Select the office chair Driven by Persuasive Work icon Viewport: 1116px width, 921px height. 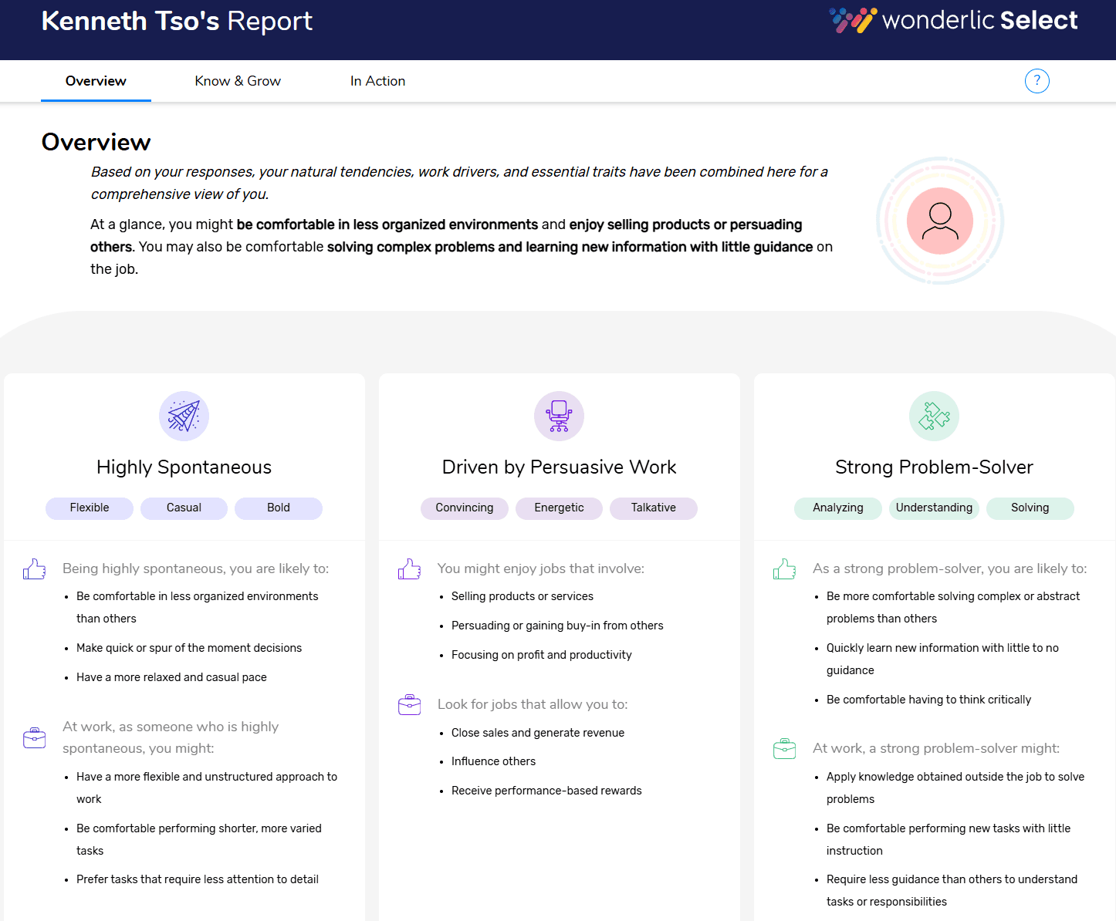(x=559, y=416)
